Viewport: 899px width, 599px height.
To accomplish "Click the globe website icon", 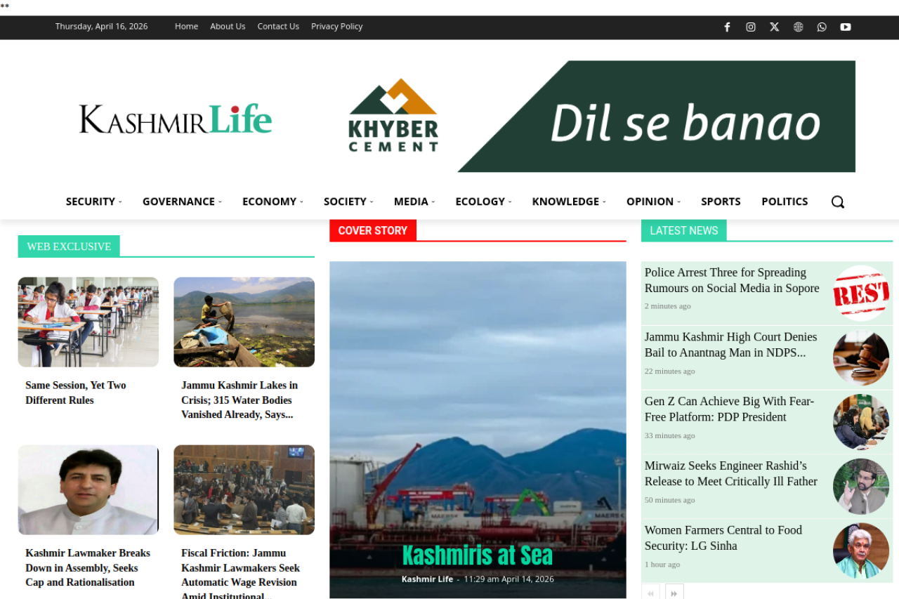I will (x=798, y=27).
